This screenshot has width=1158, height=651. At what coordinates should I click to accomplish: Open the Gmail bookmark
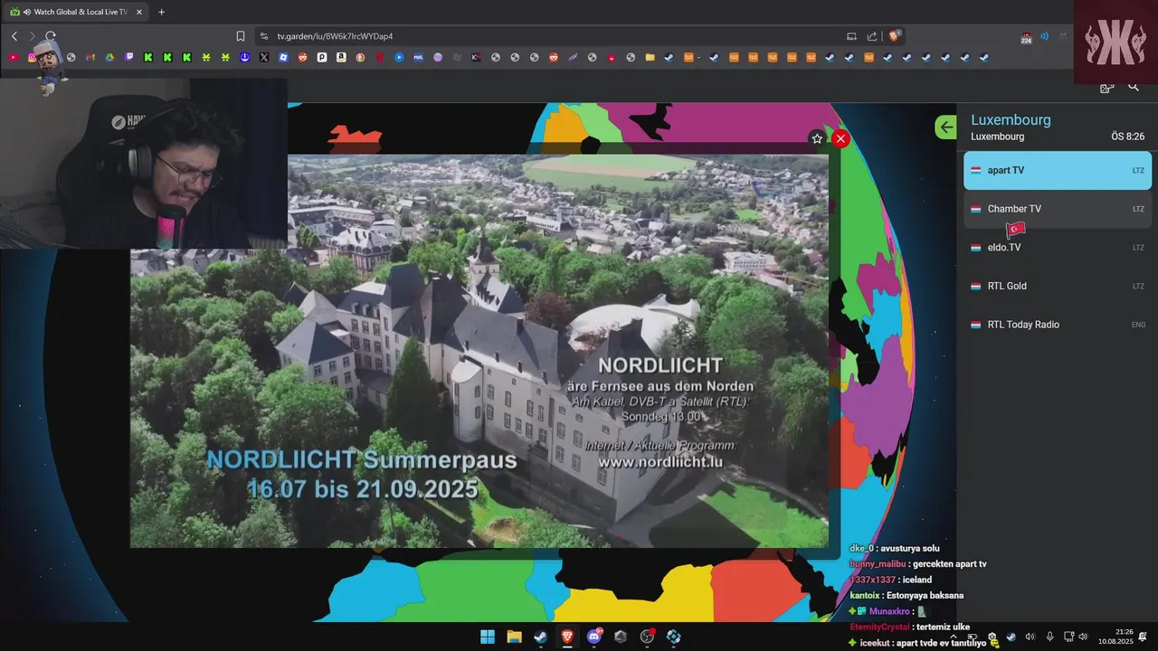pos(90,57)
